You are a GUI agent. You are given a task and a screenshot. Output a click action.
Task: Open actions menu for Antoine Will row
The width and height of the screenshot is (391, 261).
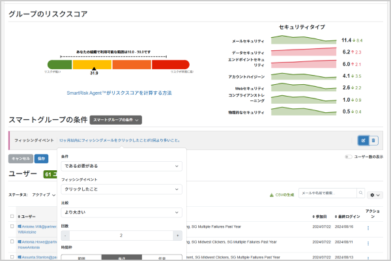pos(368,228)
